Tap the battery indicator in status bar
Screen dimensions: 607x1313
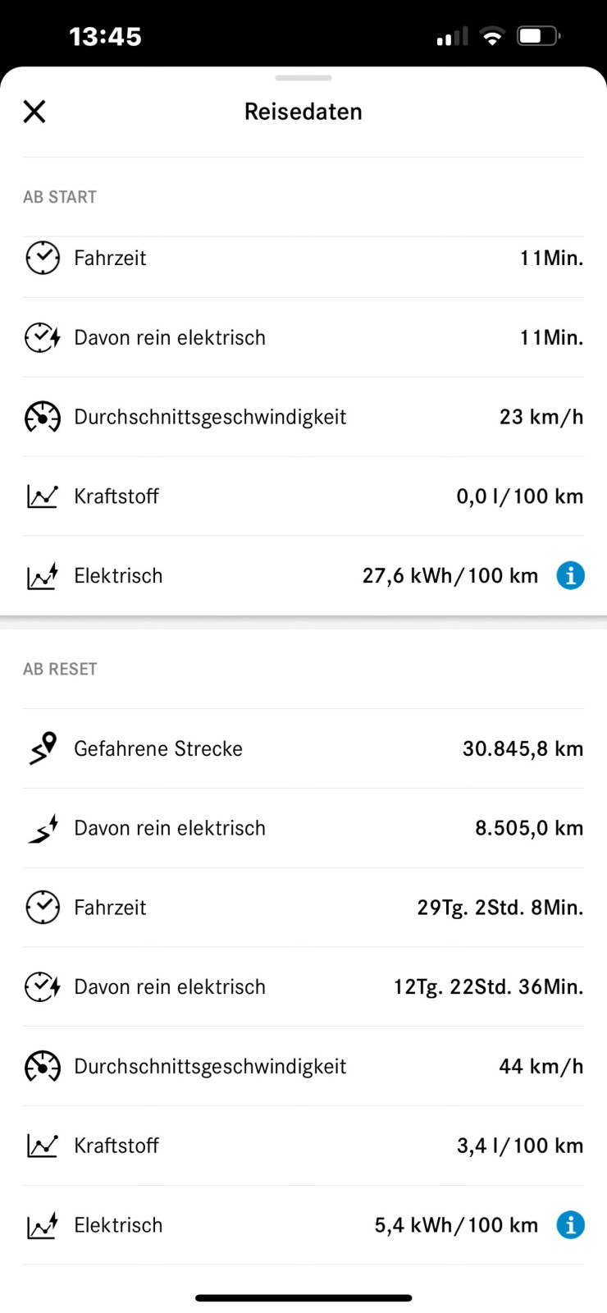pos(537,35)
